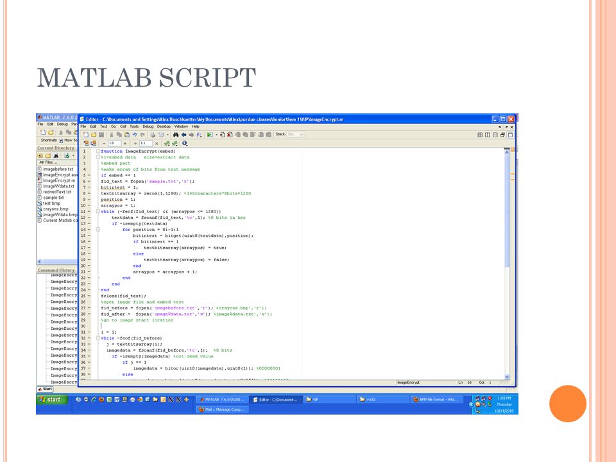Float editor documents layout icon

502,135
